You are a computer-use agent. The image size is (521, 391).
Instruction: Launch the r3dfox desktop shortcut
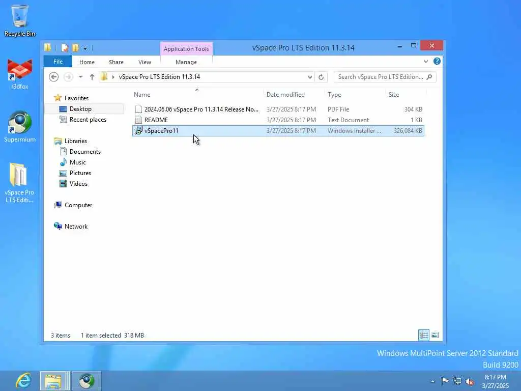[x=20, y=74]
